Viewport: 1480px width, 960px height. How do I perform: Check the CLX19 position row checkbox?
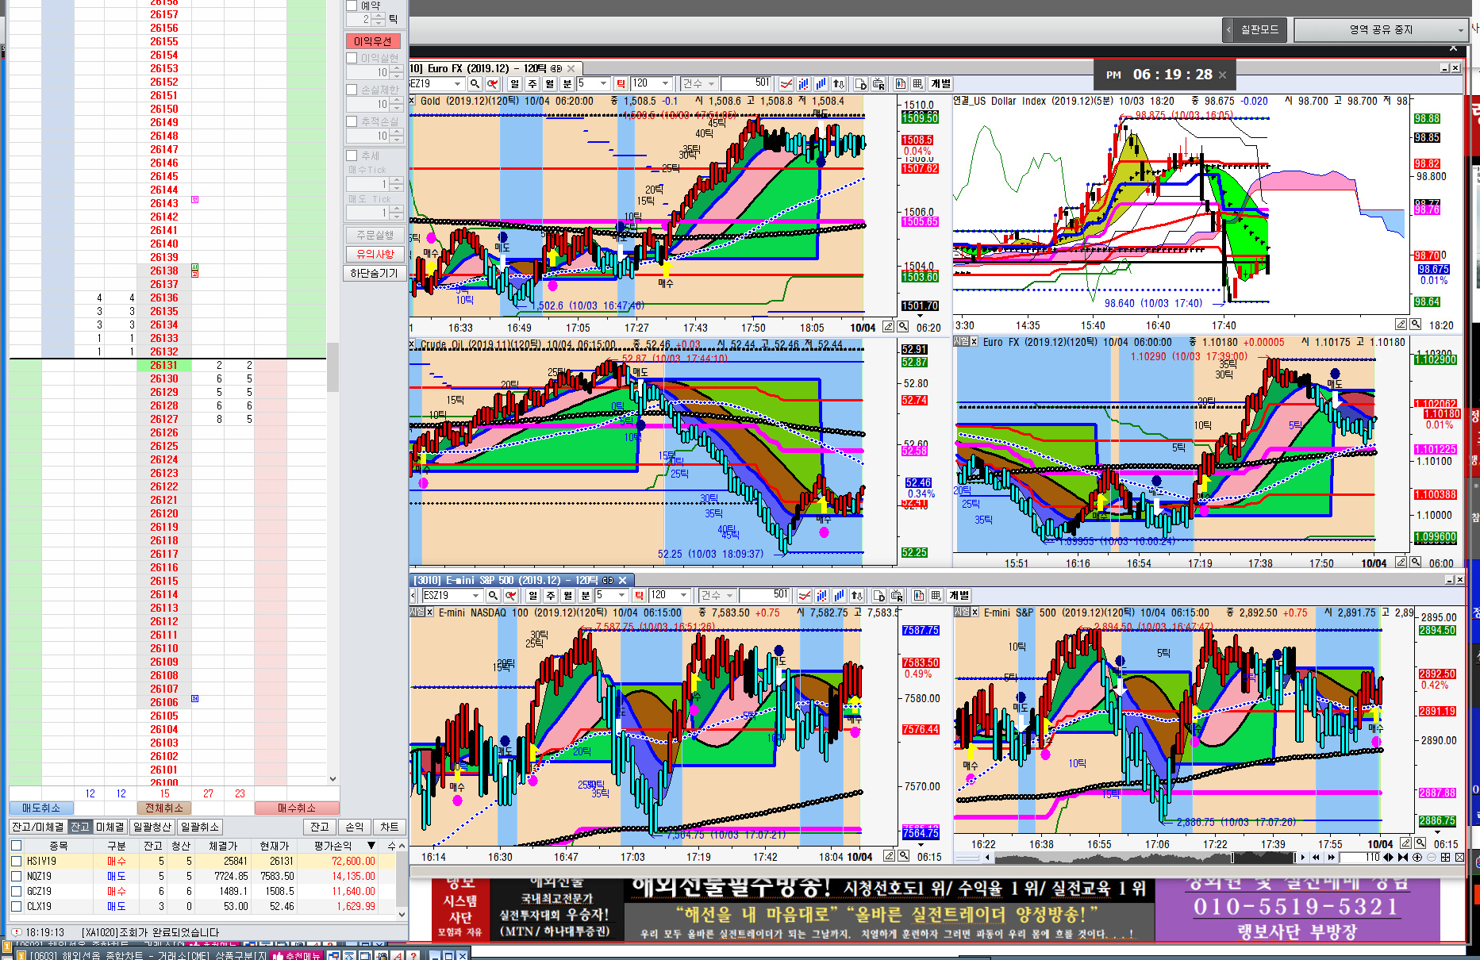coord(16,906)
